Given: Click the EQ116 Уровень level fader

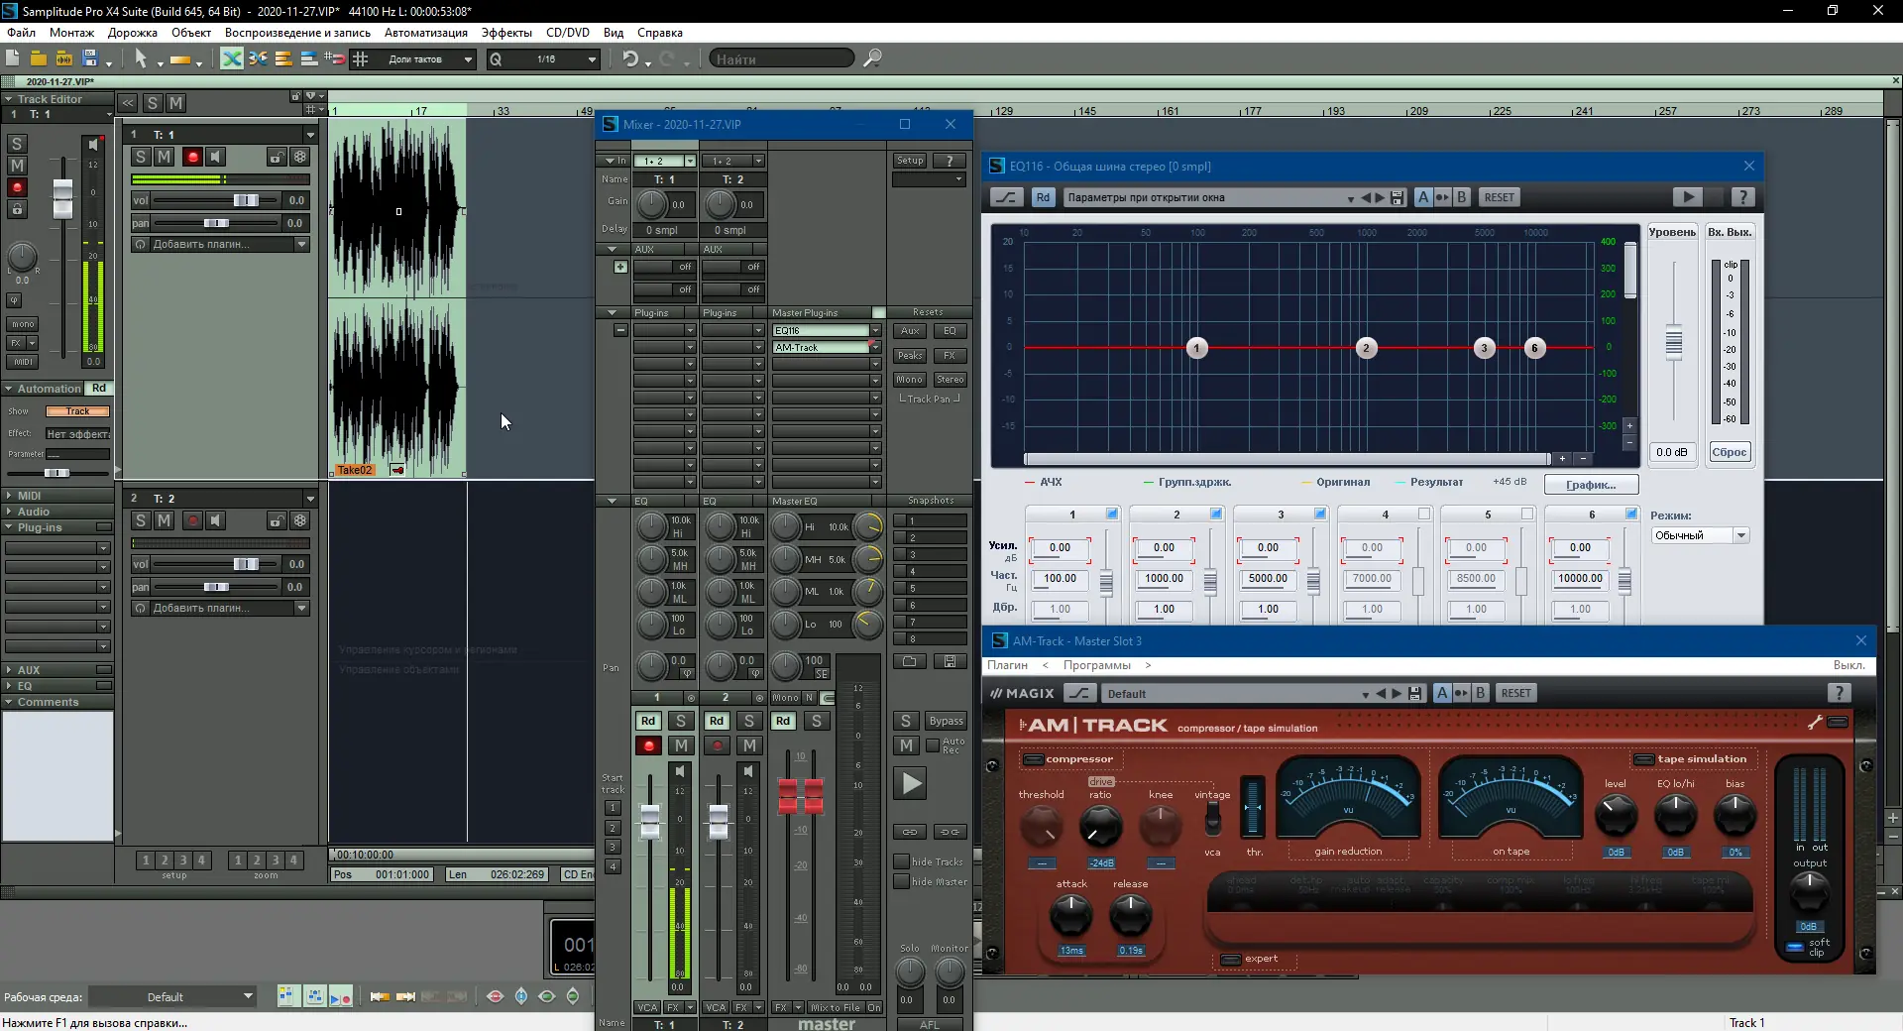Looking at the screenshot, I should pos(1674,342).
